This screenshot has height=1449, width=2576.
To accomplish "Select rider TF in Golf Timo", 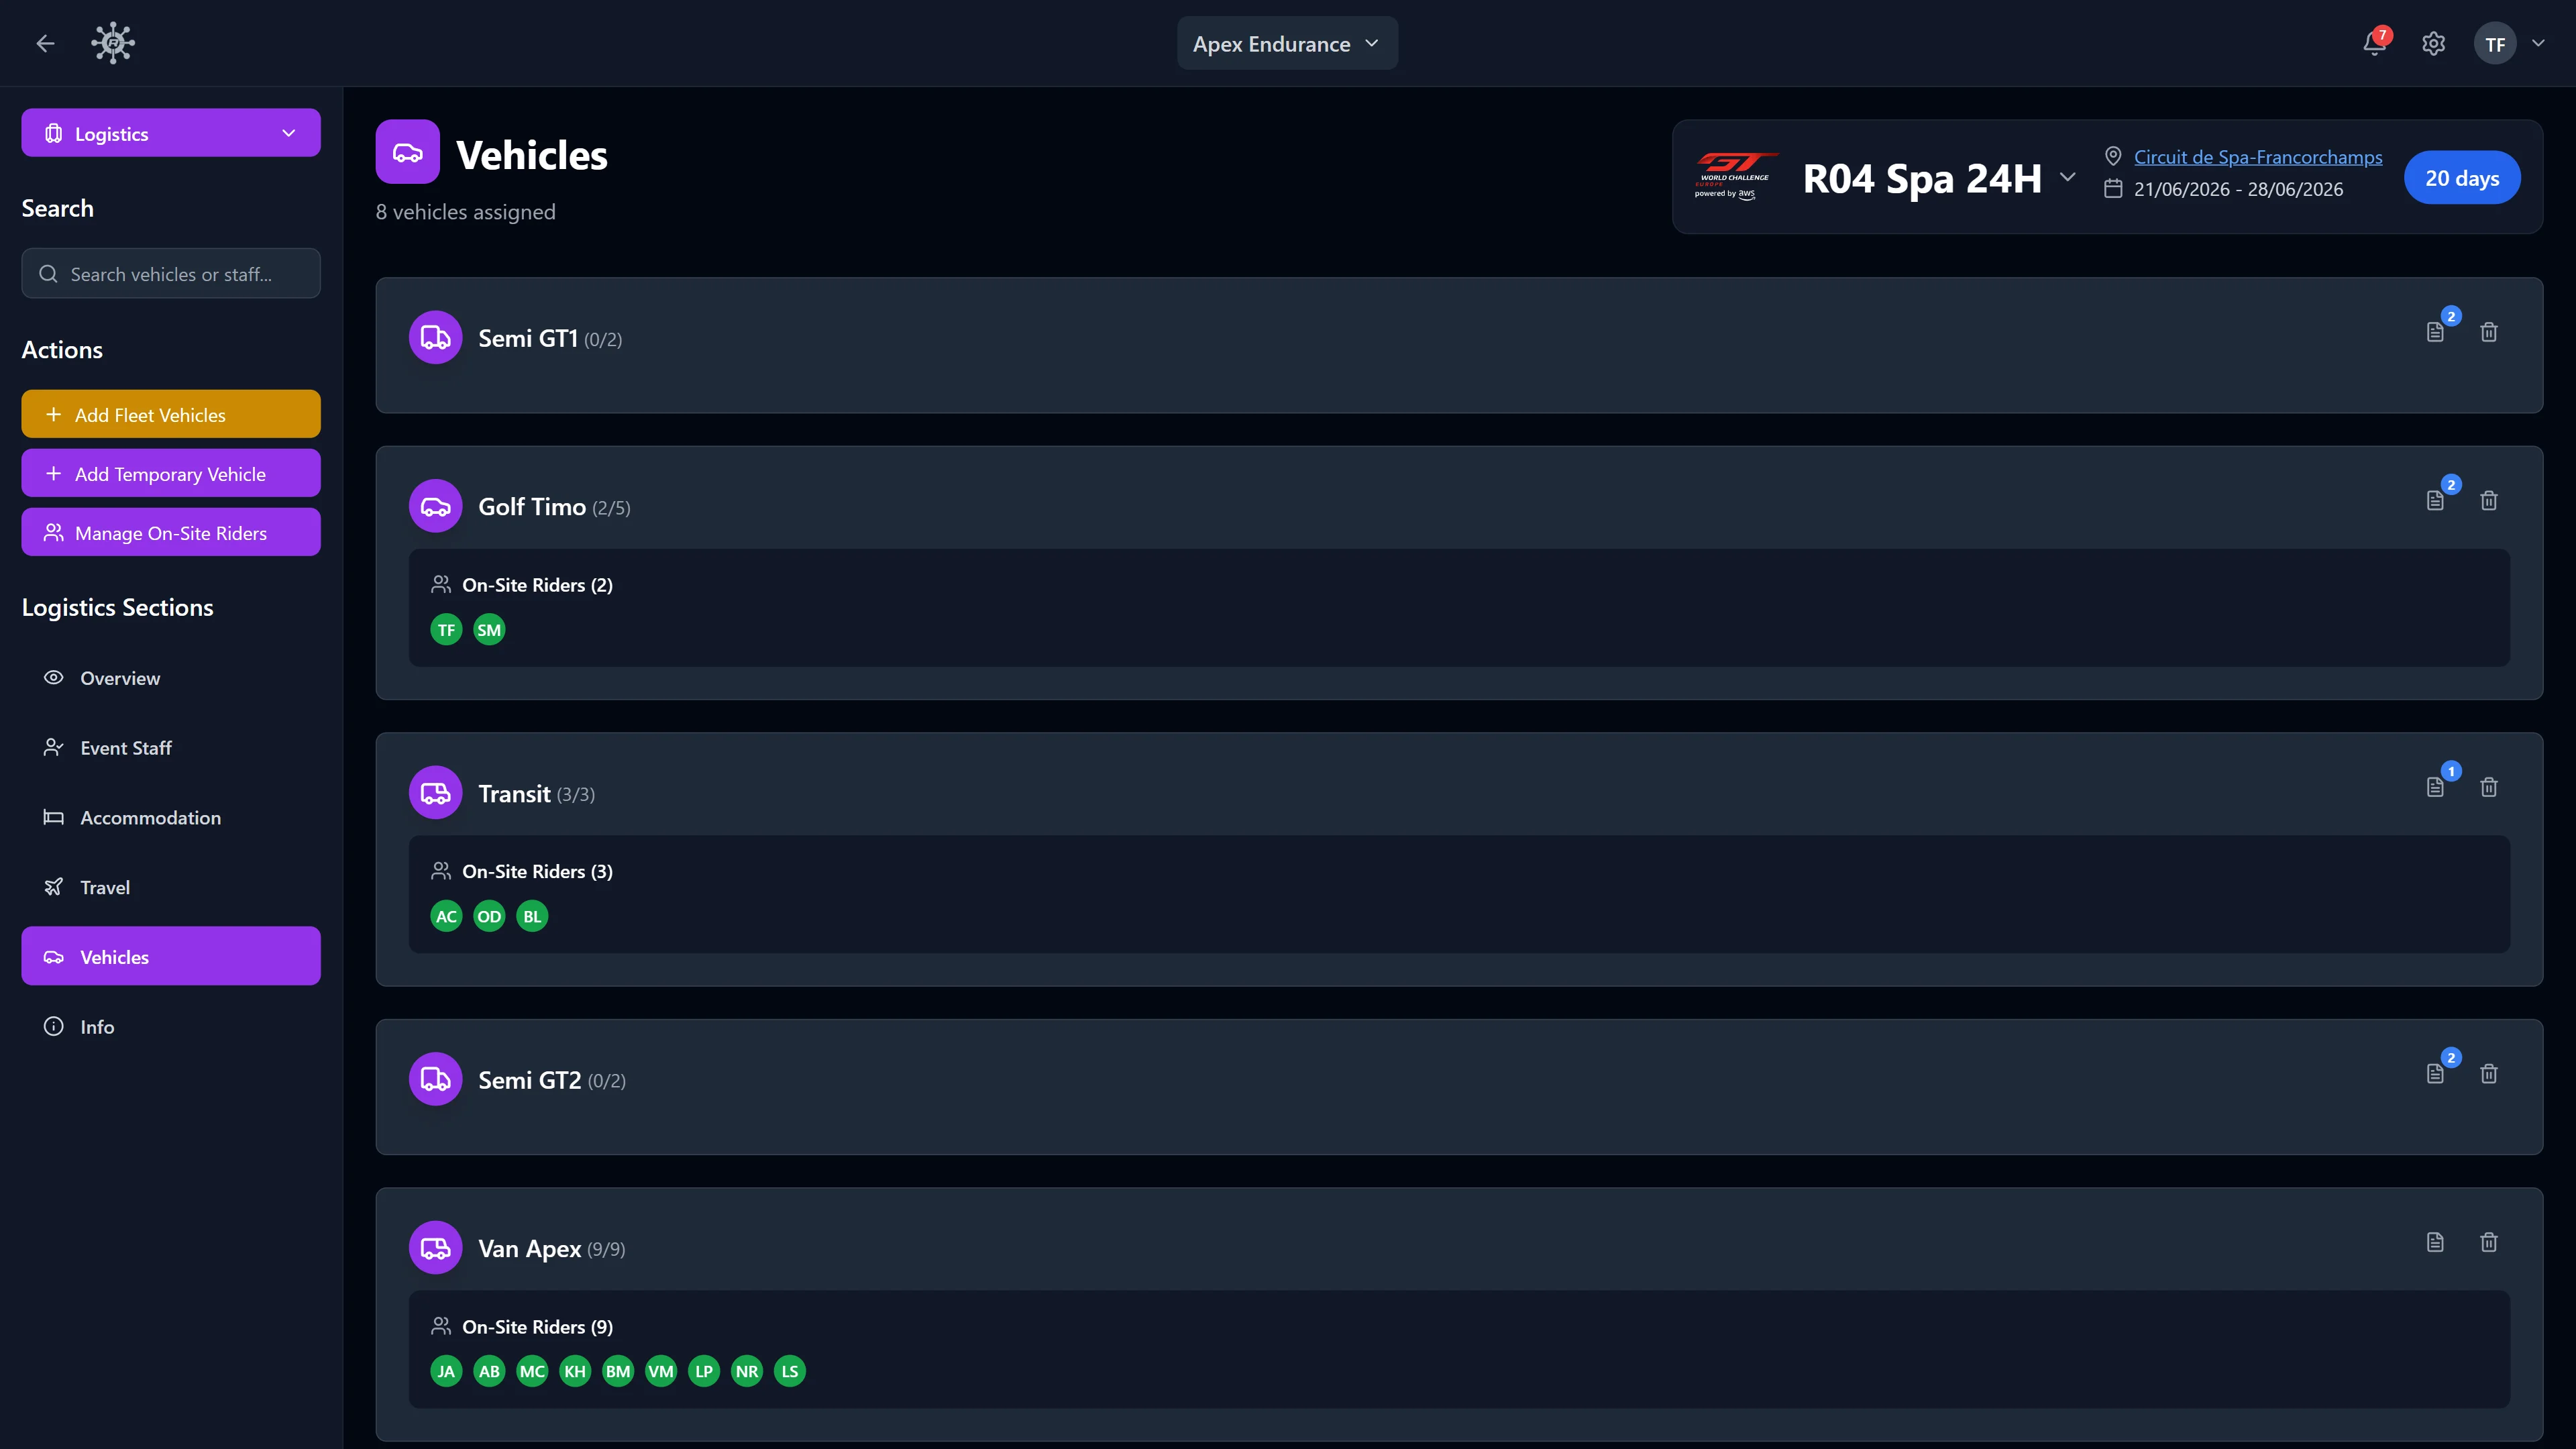I will pyautogui.click(x=446, y=630).
